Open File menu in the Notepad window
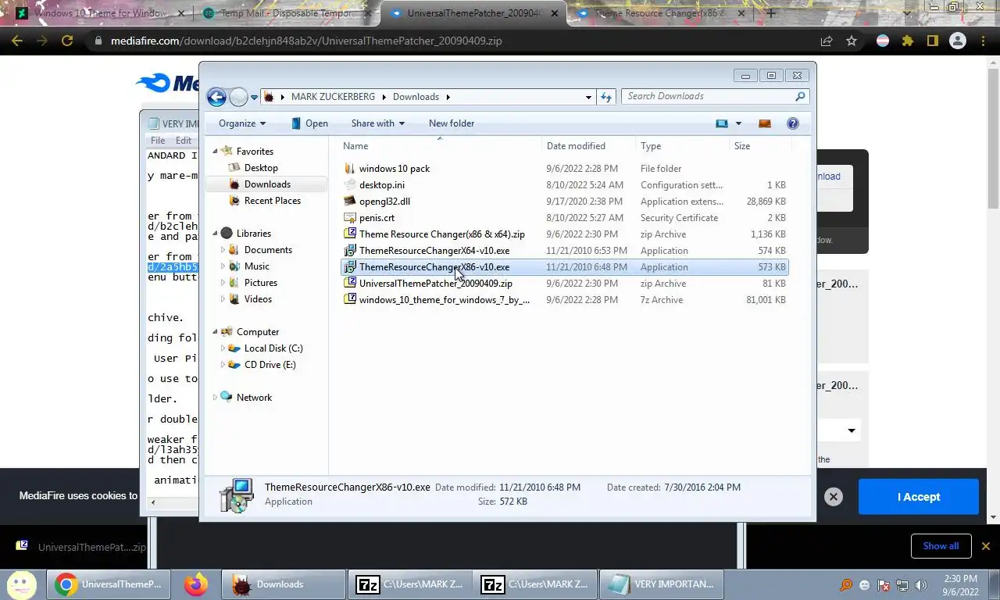 click(158, 141)
